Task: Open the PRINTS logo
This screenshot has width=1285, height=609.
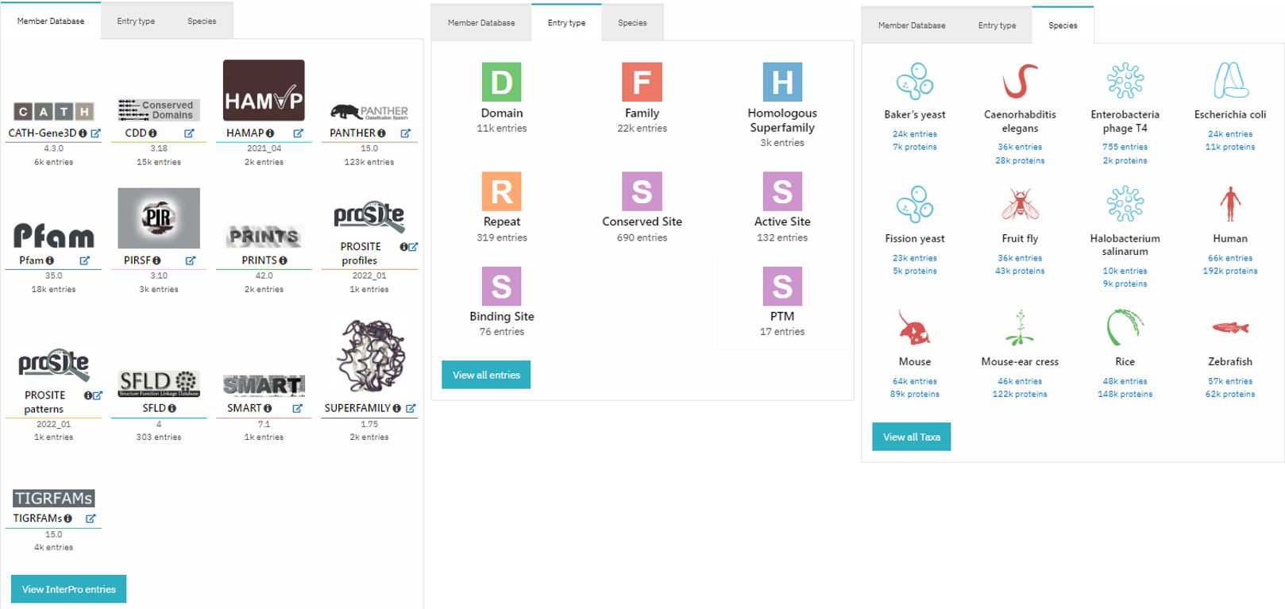Action: point(264,236)
